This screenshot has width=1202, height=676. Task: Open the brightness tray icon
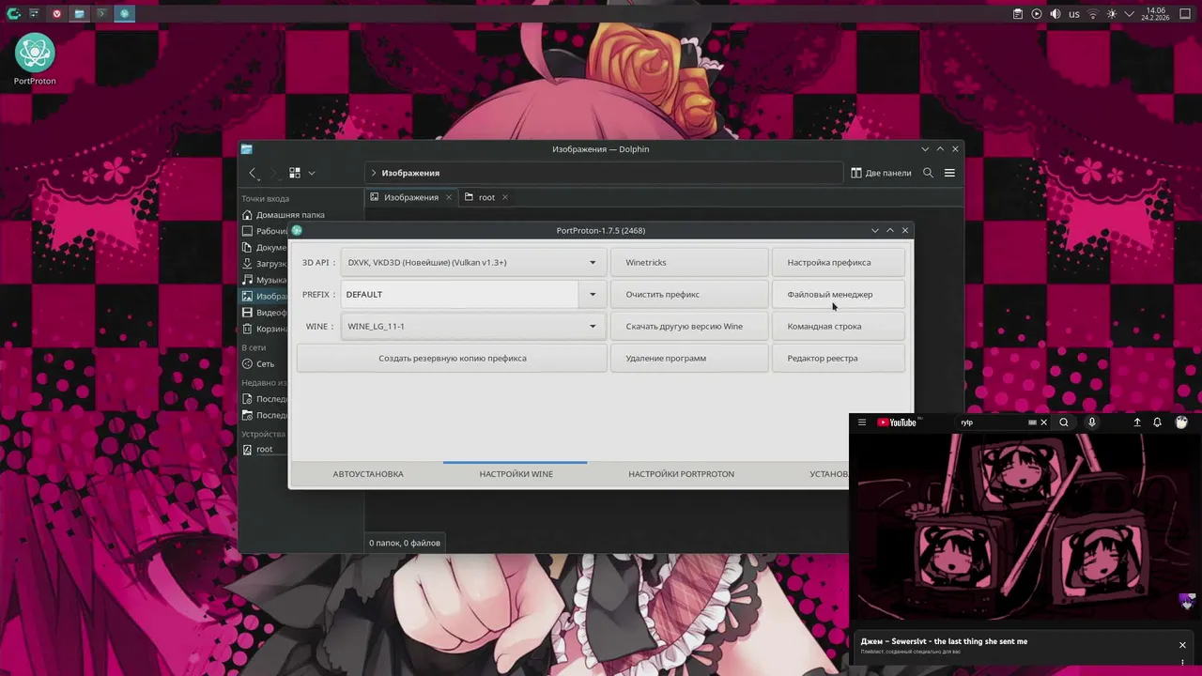point(1112,14)
